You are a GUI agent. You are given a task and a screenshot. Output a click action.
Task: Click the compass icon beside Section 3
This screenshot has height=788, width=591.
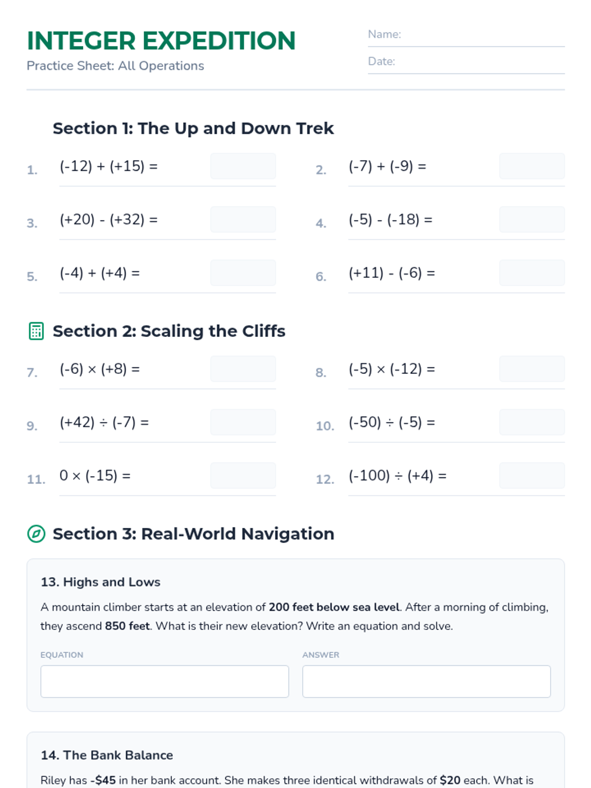36,534
